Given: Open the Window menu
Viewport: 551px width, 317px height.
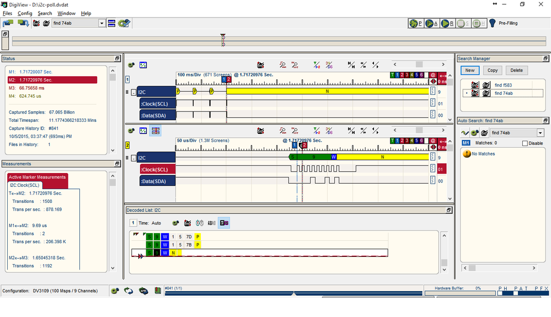Looking at the screenshot, I should click(x=66, y=13).
